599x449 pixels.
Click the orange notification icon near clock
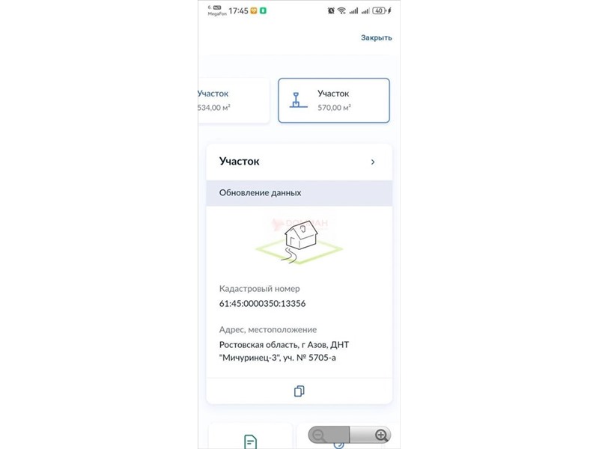(254, 10)
